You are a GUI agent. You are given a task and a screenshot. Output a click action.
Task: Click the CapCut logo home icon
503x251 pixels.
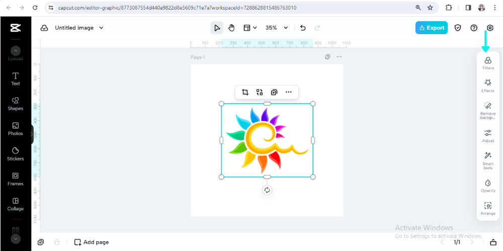(x=16, y=28)
